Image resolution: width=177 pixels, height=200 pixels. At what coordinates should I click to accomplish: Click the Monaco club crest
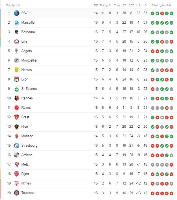(16, 136)
